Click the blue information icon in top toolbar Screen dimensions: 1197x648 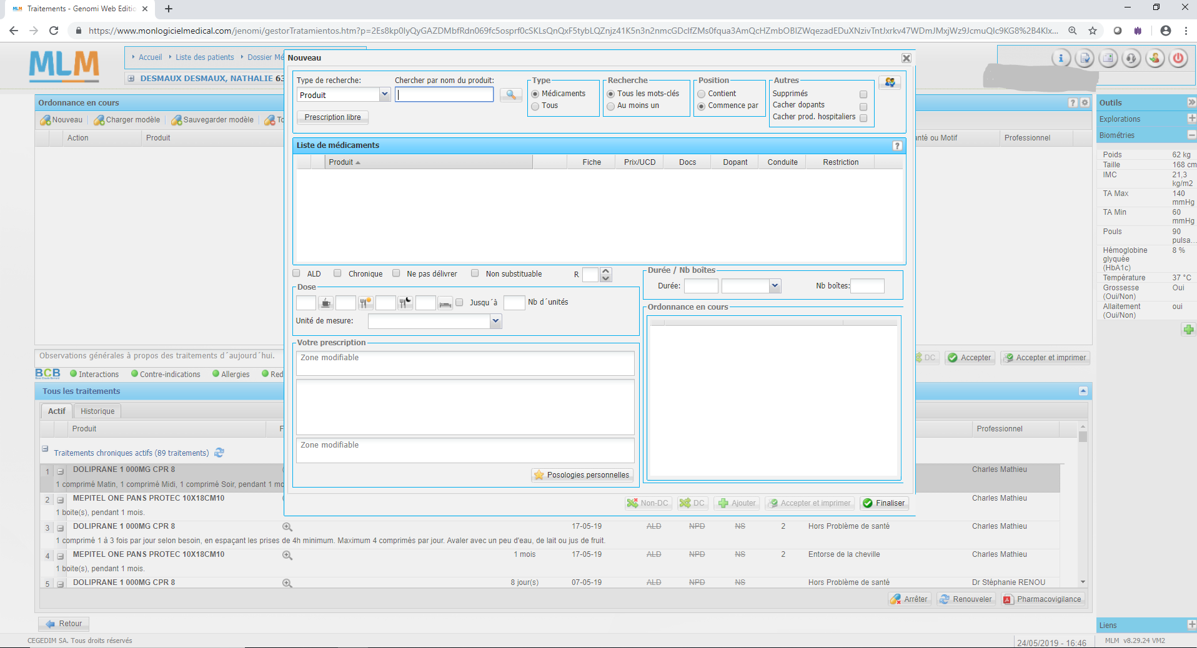tap(1061, 59)
